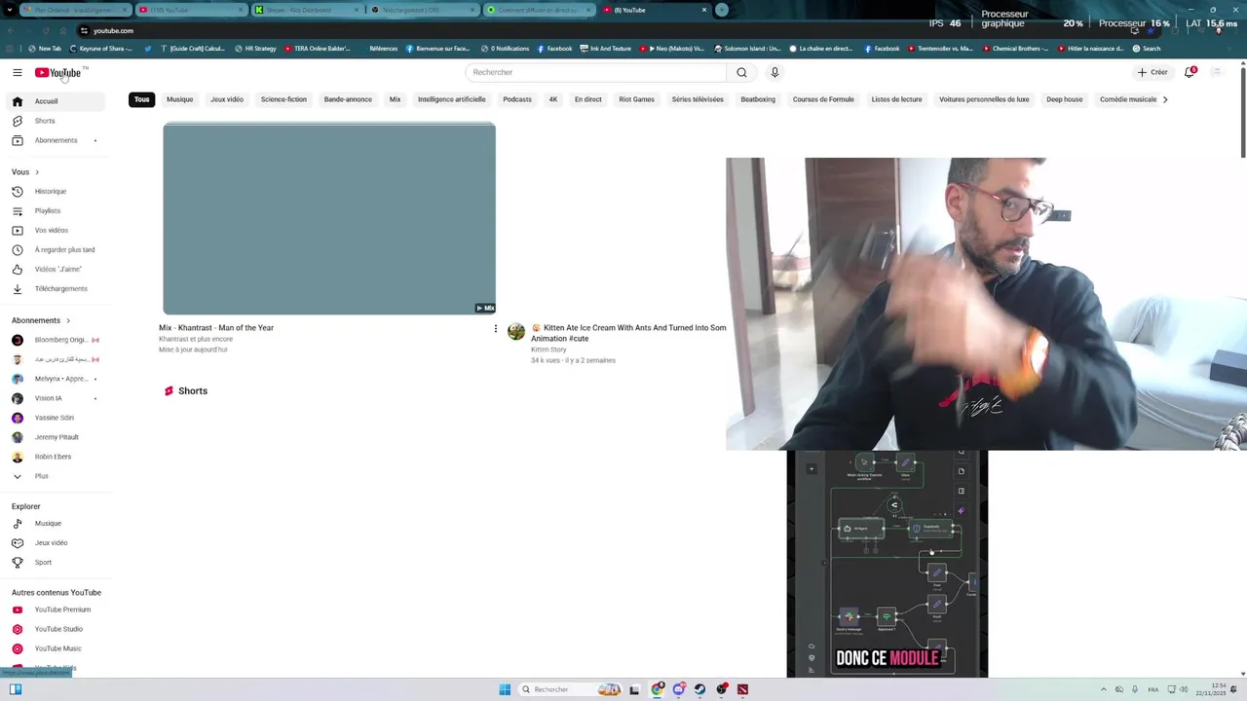1247x701 pixels.
Task: Open Vidéos "J'aime" list
Action: coord(58,270)
